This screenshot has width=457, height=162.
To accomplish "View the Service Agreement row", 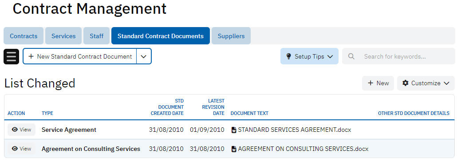I will (x=22, y=130).
